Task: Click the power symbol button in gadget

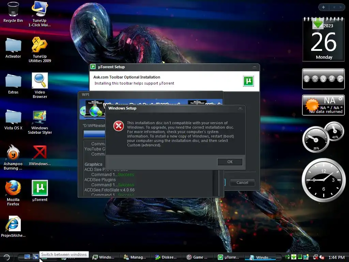Action: (323, 79)
